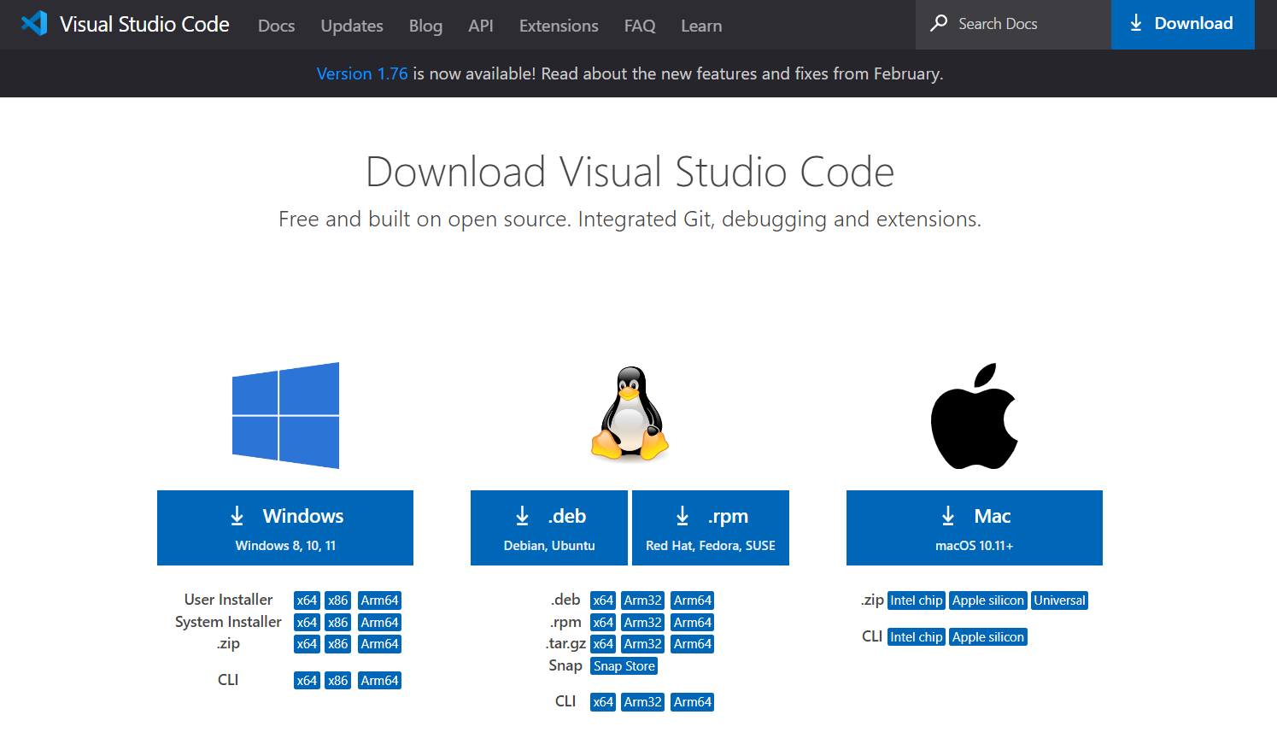Image resolution: width=1277 pixels, height=744 pixels.
Task: Select Arm32 for Linux .rpm row
Action: [x=642, y=623]
